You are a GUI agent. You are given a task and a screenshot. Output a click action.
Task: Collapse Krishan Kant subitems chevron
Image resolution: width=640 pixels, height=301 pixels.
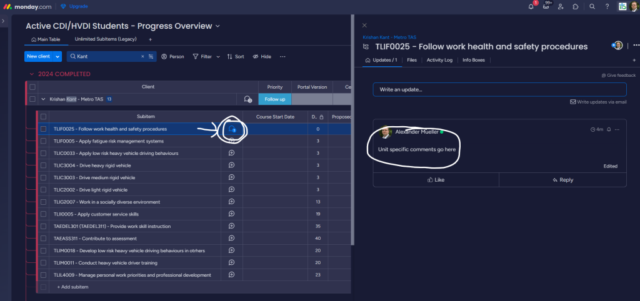tap(43, 99)
